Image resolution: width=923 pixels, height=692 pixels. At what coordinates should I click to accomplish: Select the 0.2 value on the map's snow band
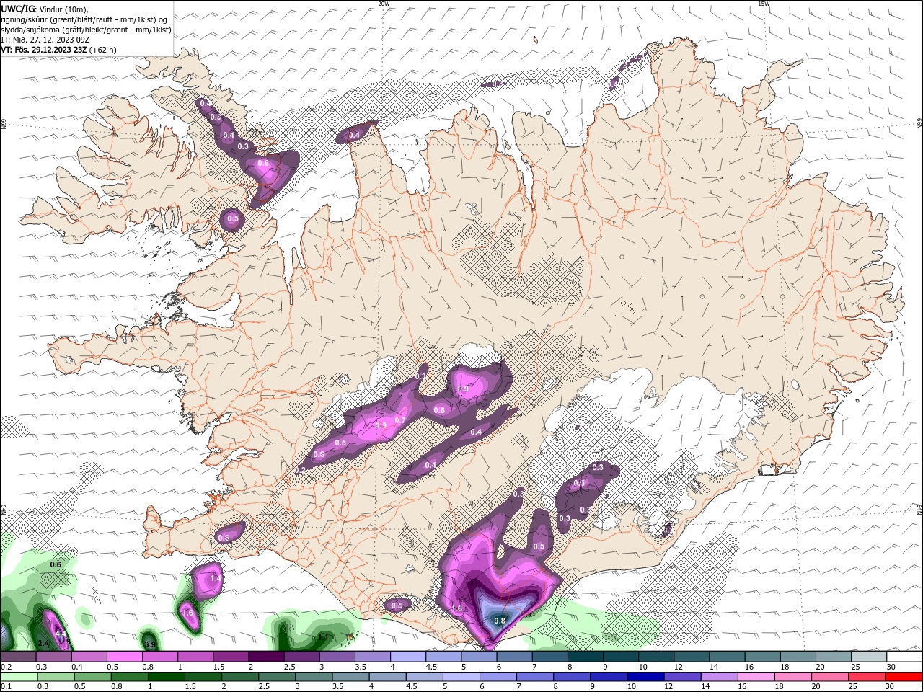tap(301, 470)
